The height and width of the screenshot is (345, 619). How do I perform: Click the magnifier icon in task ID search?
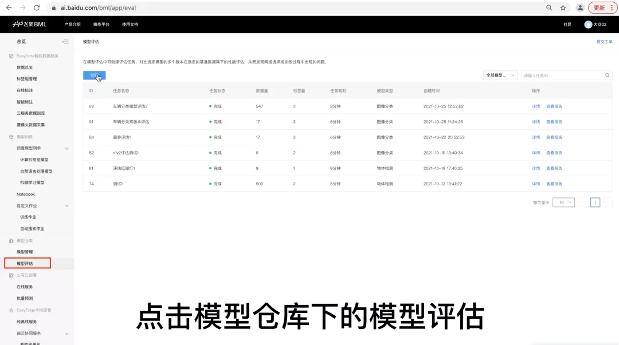607,76
